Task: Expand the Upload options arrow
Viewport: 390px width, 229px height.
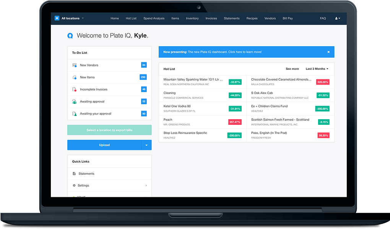Action: pos(146,145)
